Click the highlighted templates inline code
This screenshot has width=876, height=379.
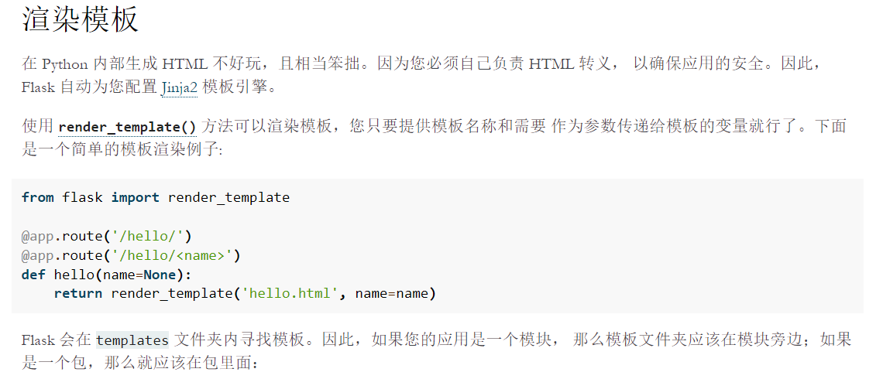[x=132, y=340]
